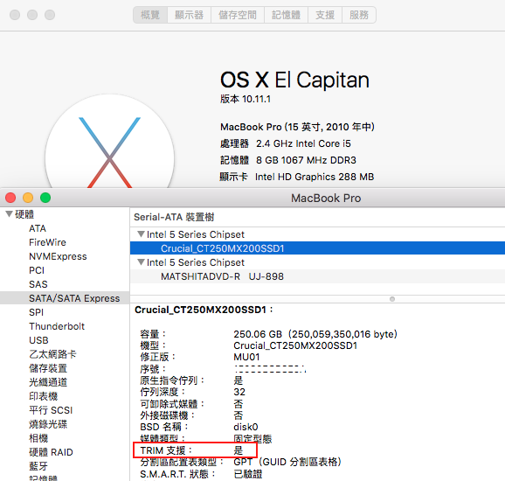Select the Crucial_CT250MX200SSD1 device row
Screen dimensions: 505x481
point(317,248)
